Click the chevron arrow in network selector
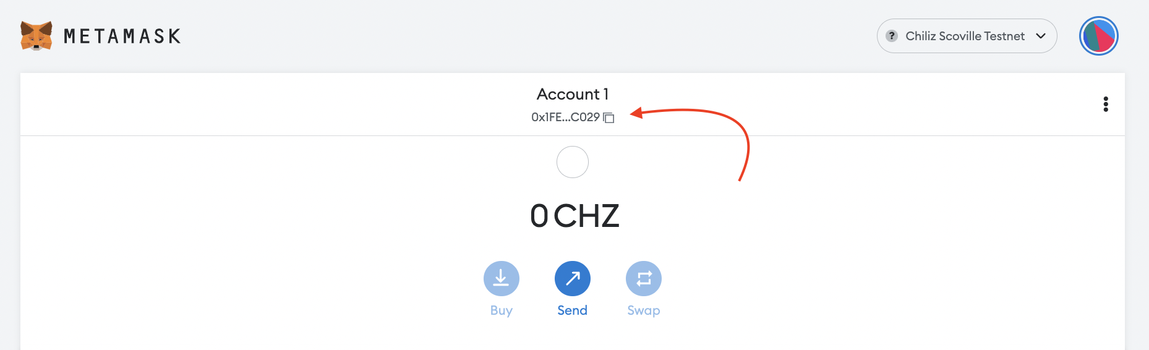The width and height of the screenshot is (1149, 350). pyautogui.click(x=1041, y=36)
